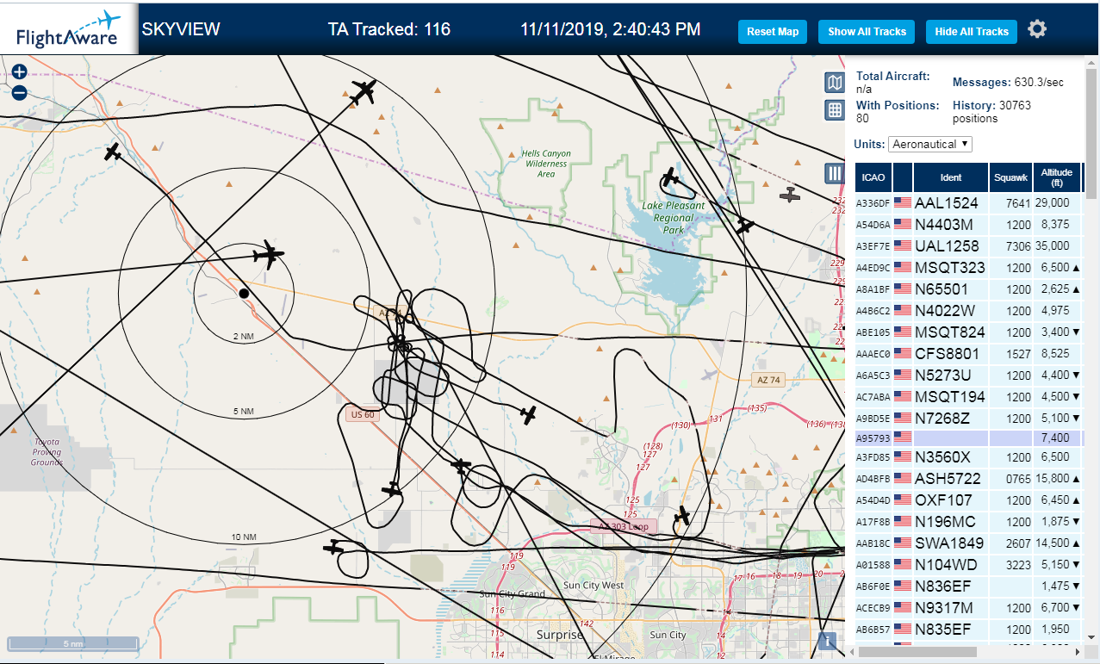Screen dimensions: 1100x664
Task: Sort table by Ident column header
Action: (x=951, y=177)
